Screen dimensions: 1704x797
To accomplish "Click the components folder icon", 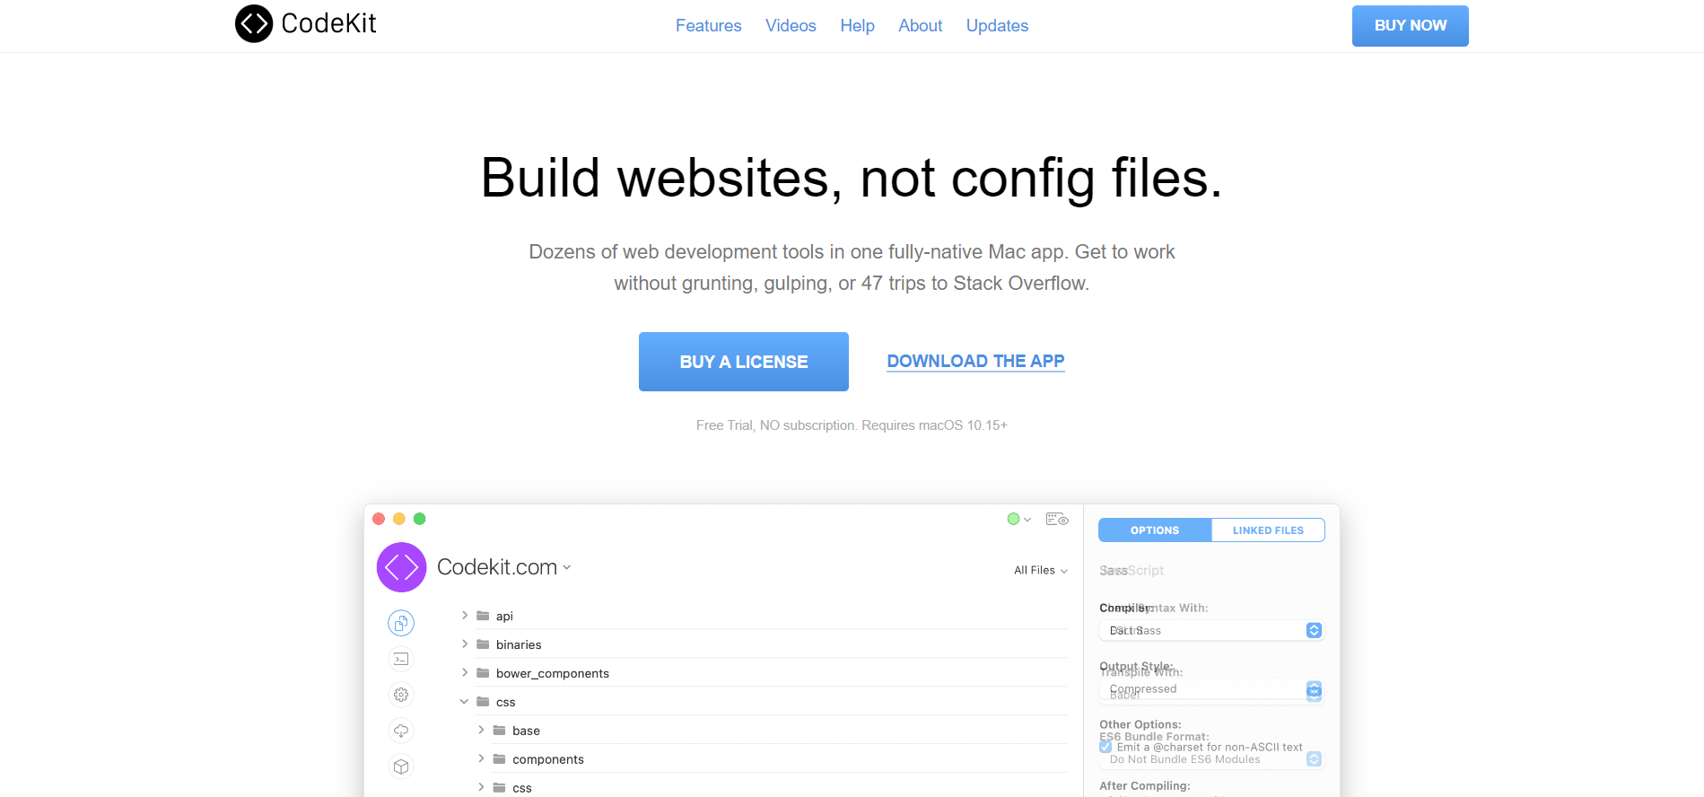I will coord(500,759).
